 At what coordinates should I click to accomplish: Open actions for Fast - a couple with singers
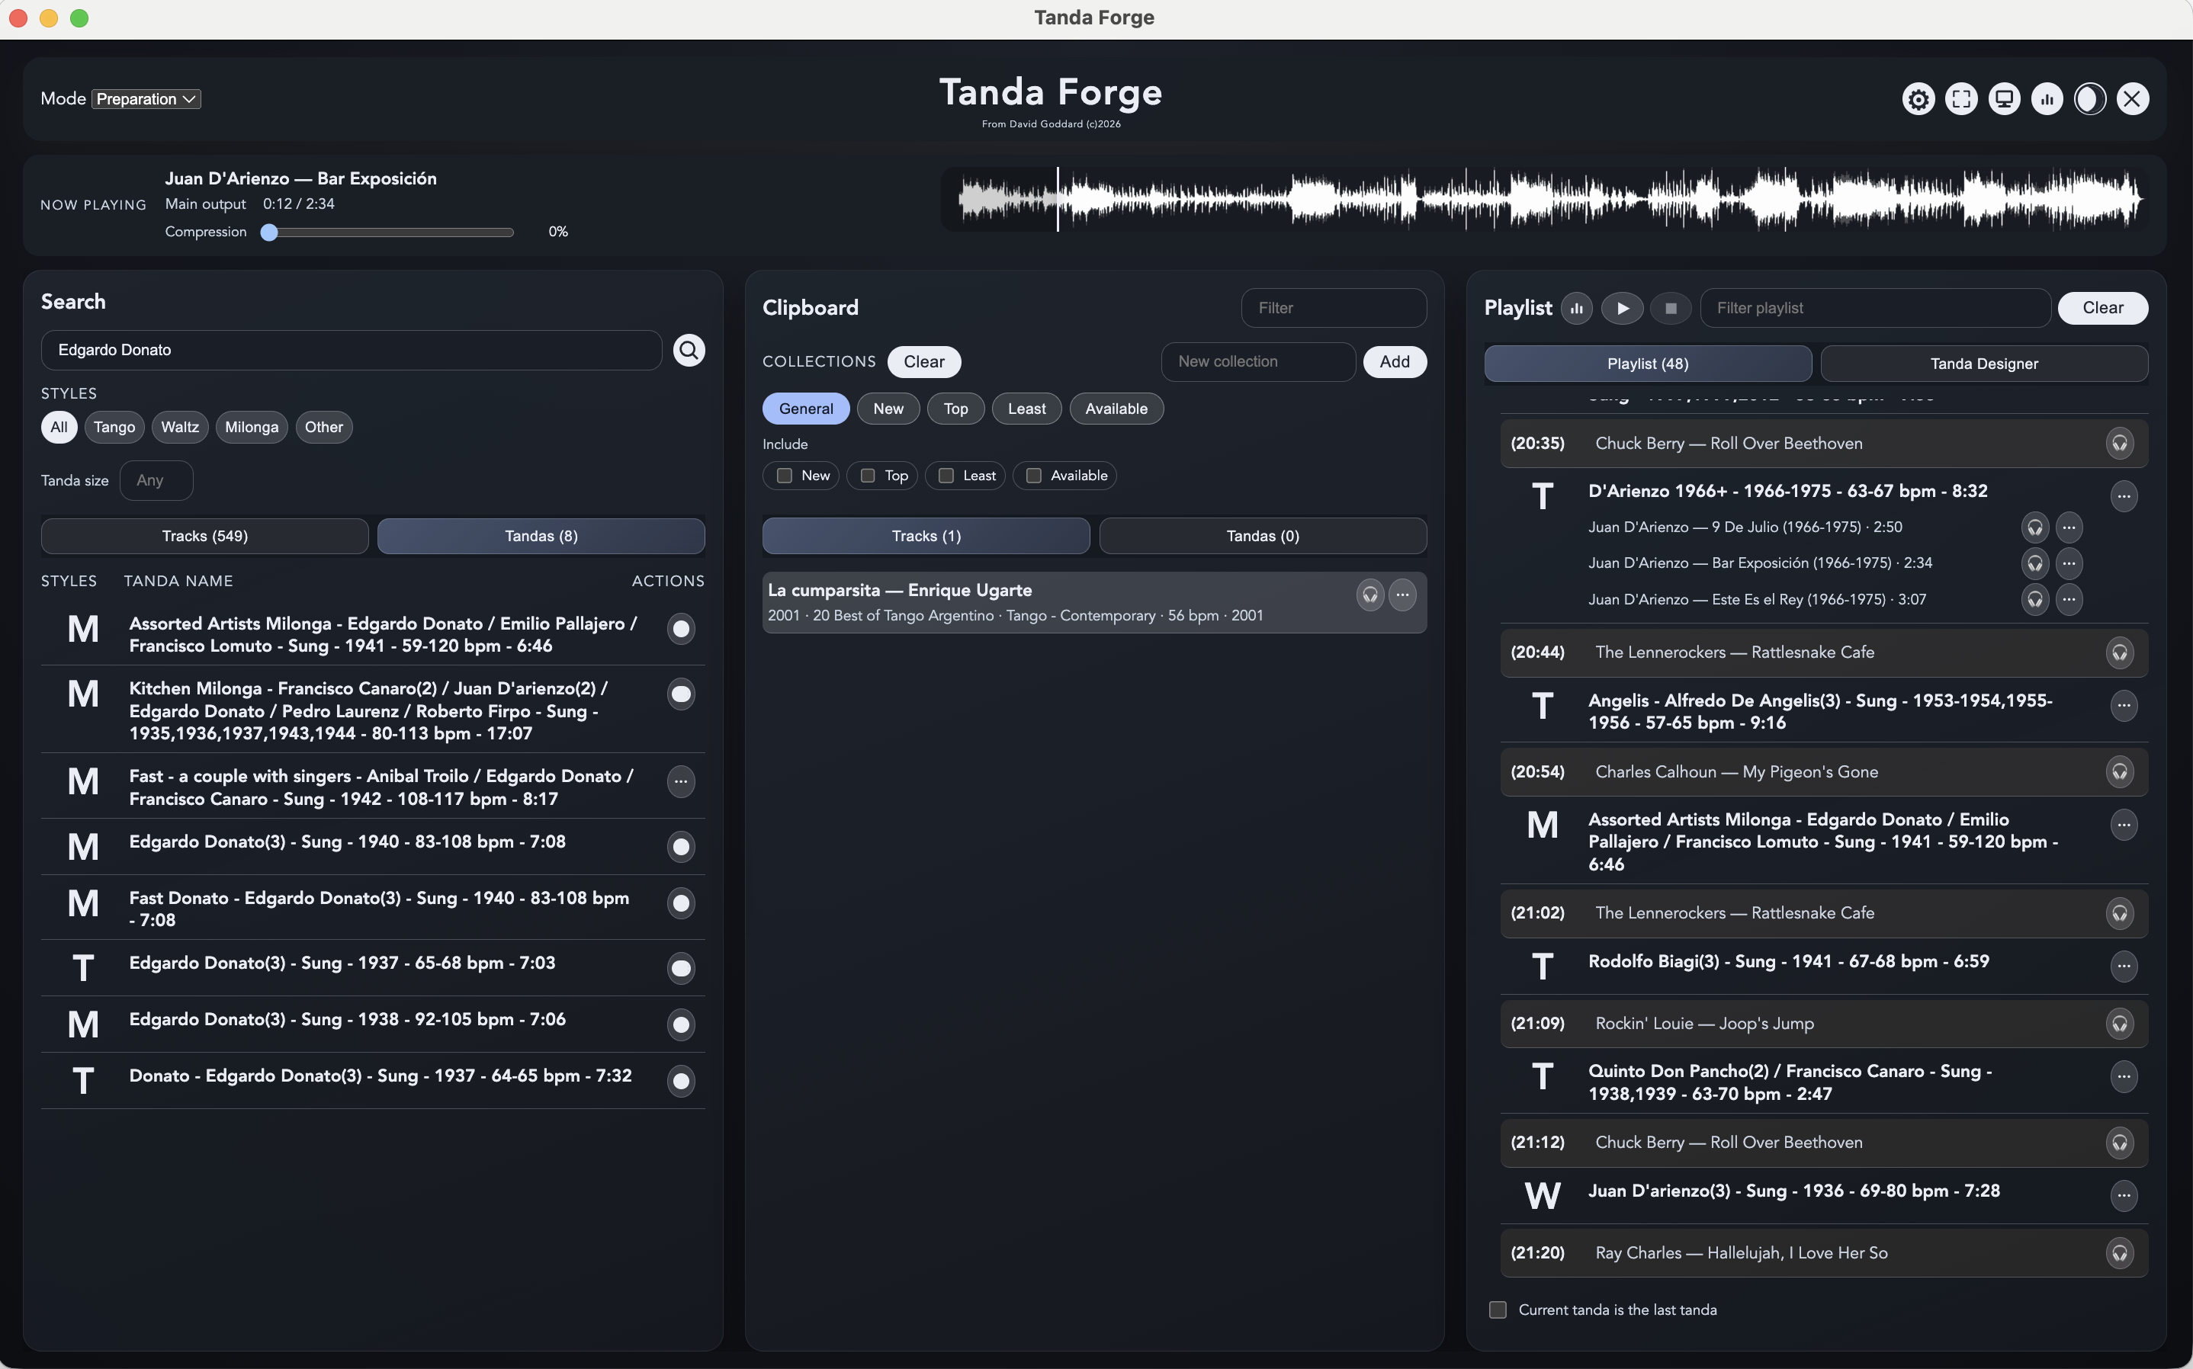(681, 781)
